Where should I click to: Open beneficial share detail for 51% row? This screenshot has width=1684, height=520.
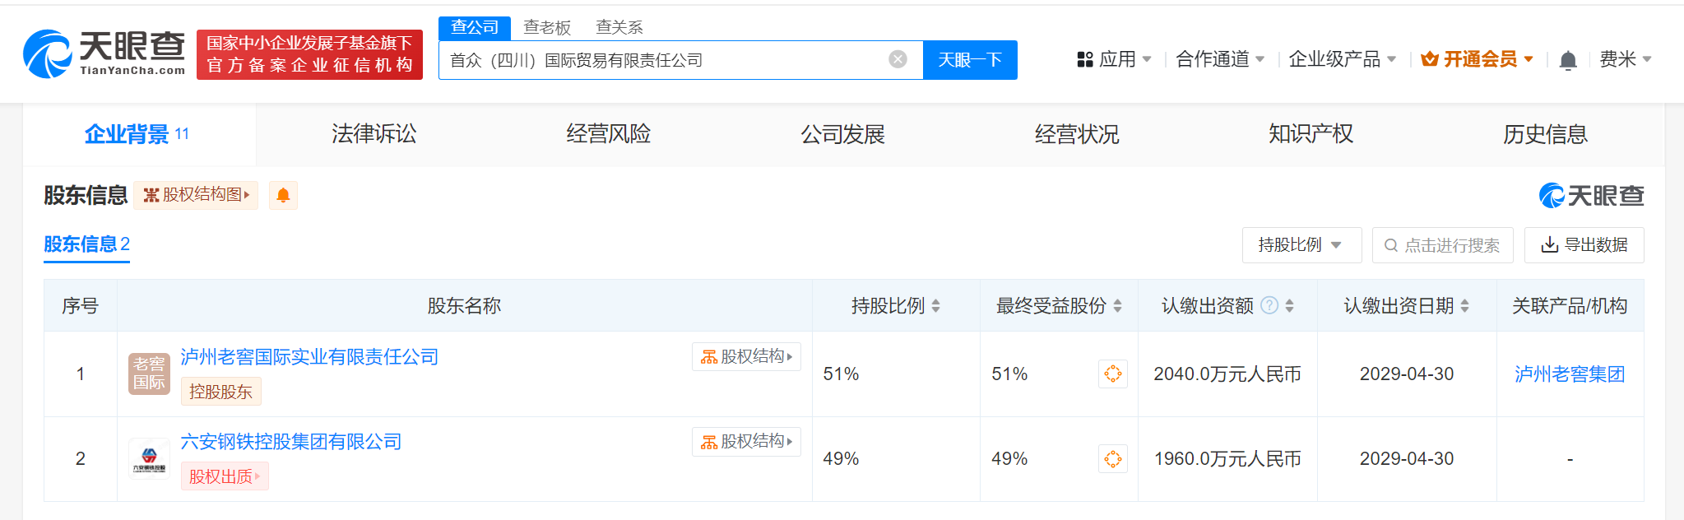click(1113, 374)
